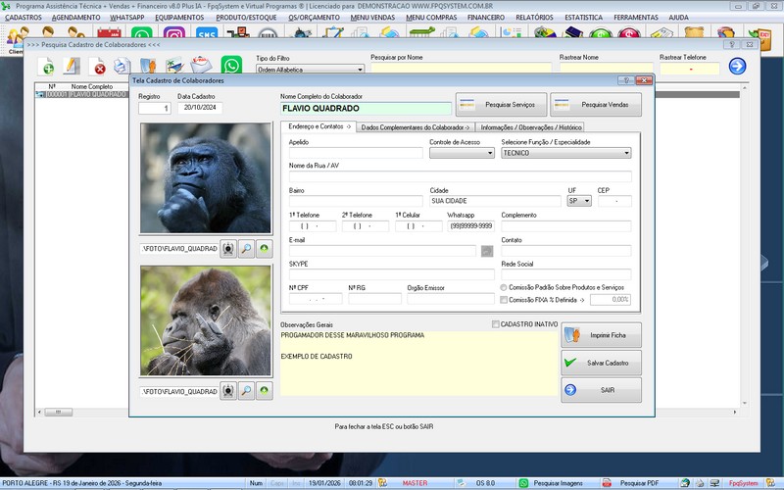The image size is (784, 490).
Task: Click the Pesquisar Vendas button
Action: coord(596,105)
